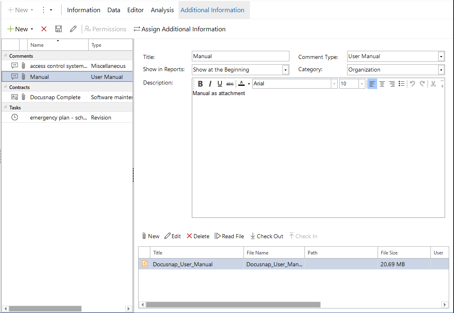Collapse the Contracts group
This screenshot has height=313, width=454.
[5, 87]
